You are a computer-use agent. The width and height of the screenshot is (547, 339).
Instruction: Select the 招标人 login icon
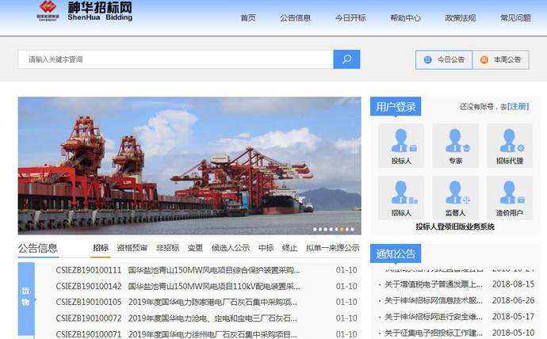(401, 197)
